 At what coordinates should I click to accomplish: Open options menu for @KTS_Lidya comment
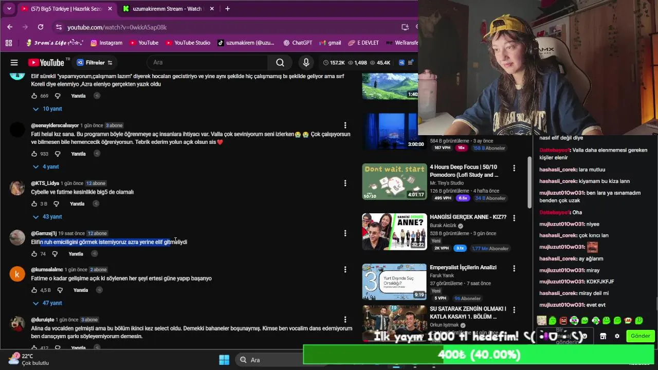tap(345, 183)
